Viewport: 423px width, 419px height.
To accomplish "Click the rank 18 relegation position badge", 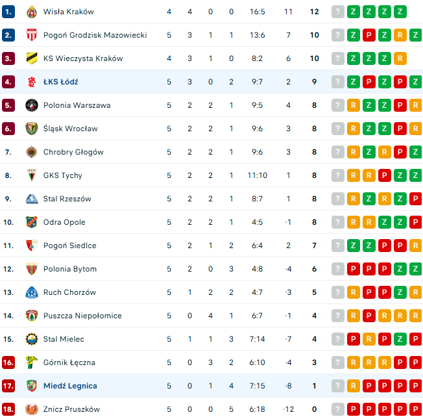I will coord(8,409).
